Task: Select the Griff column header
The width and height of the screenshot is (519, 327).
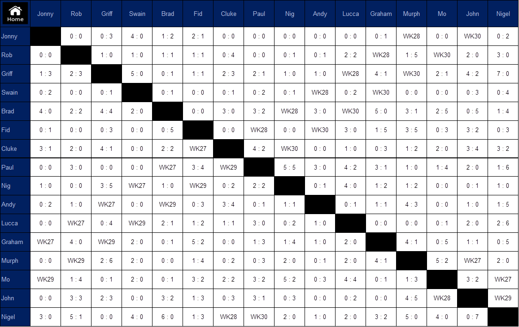Action: point(107,14)
